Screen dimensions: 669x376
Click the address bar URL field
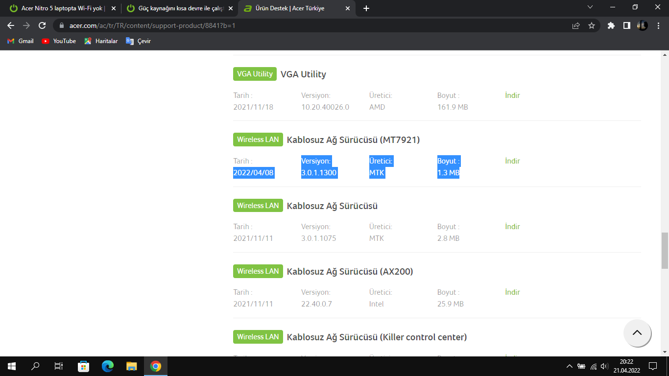tap(313, 25)
